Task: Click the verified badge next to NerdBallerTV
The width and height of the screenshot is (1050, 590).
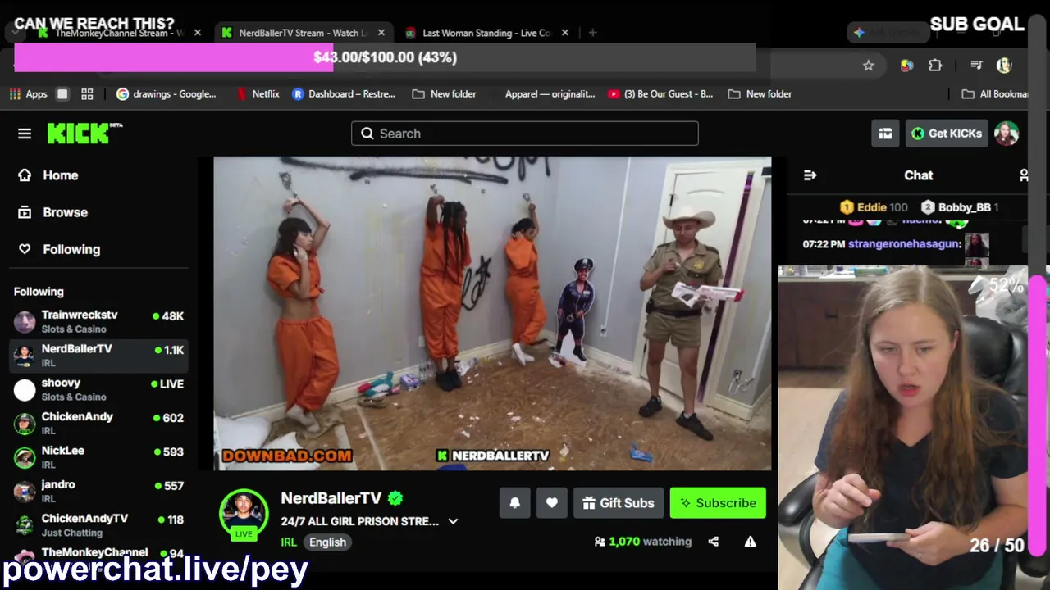Action: (x=395, y=498)
